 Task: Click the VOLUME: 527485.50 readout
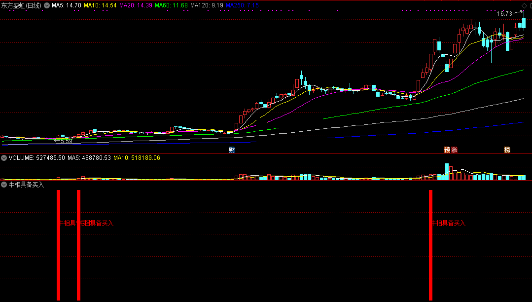tap(36, 158)
